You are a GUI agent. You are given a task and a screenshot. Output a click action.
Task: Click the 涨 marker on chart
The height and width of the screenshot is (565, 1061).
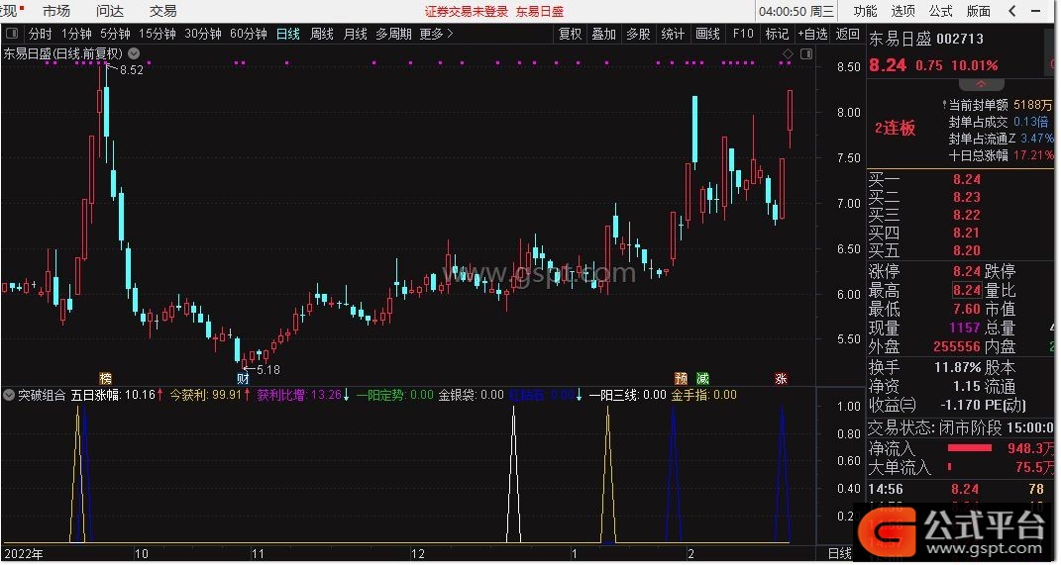pos(782,378)
